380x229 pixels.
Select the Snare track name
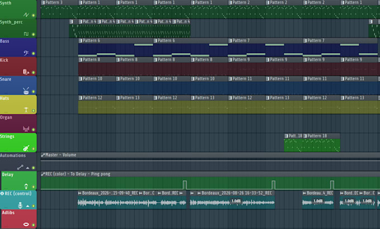point(6,79)
